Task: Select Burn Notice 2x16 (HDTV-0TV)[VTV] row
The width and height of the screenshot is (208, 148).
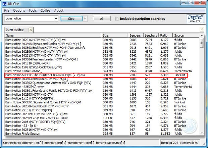Action: pos(102,110)
